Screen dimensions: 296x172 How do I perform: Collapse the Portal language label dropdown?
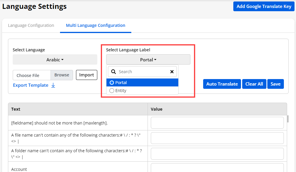pos(148,60)
